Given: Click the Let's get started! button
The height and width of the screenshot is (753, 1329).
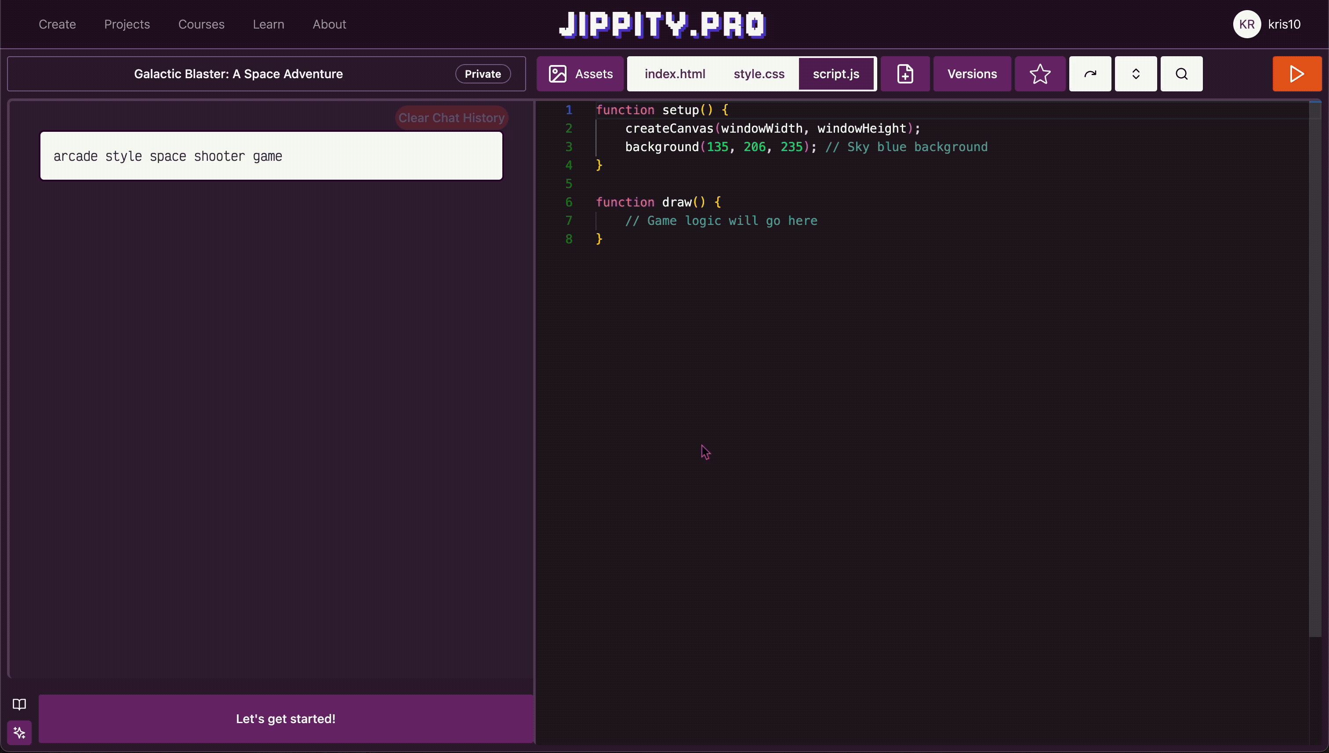Looking at the screenshot, I should (x=286, y=718).
